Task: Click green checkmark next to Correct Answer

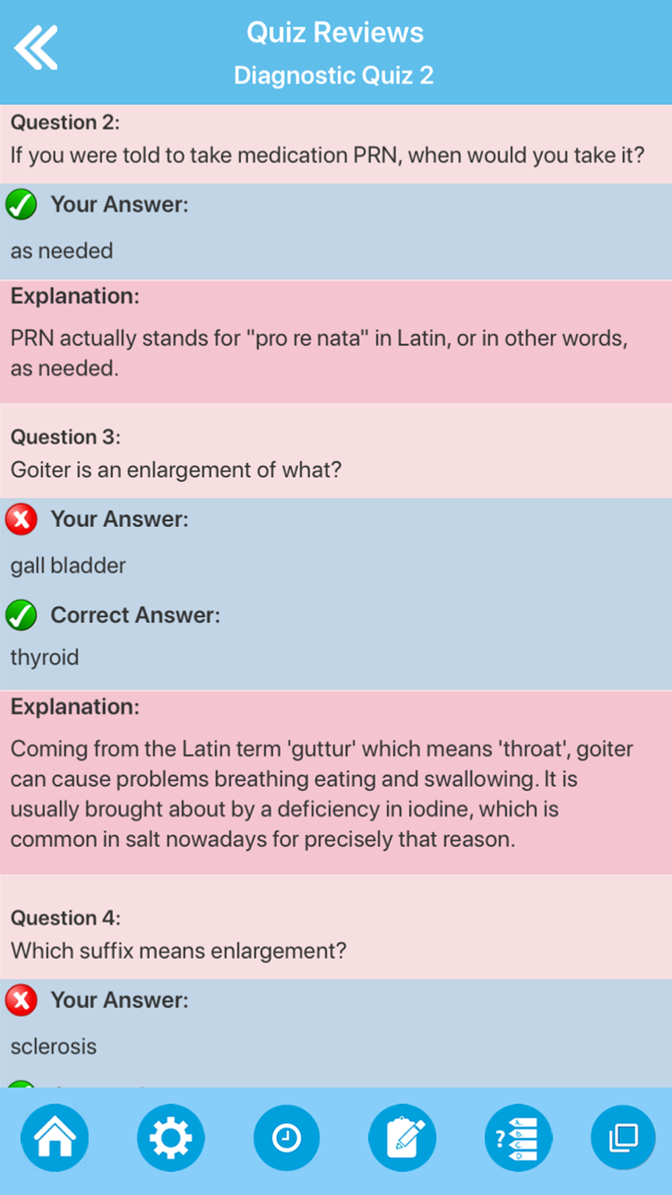Action: [x=22, y=615]
